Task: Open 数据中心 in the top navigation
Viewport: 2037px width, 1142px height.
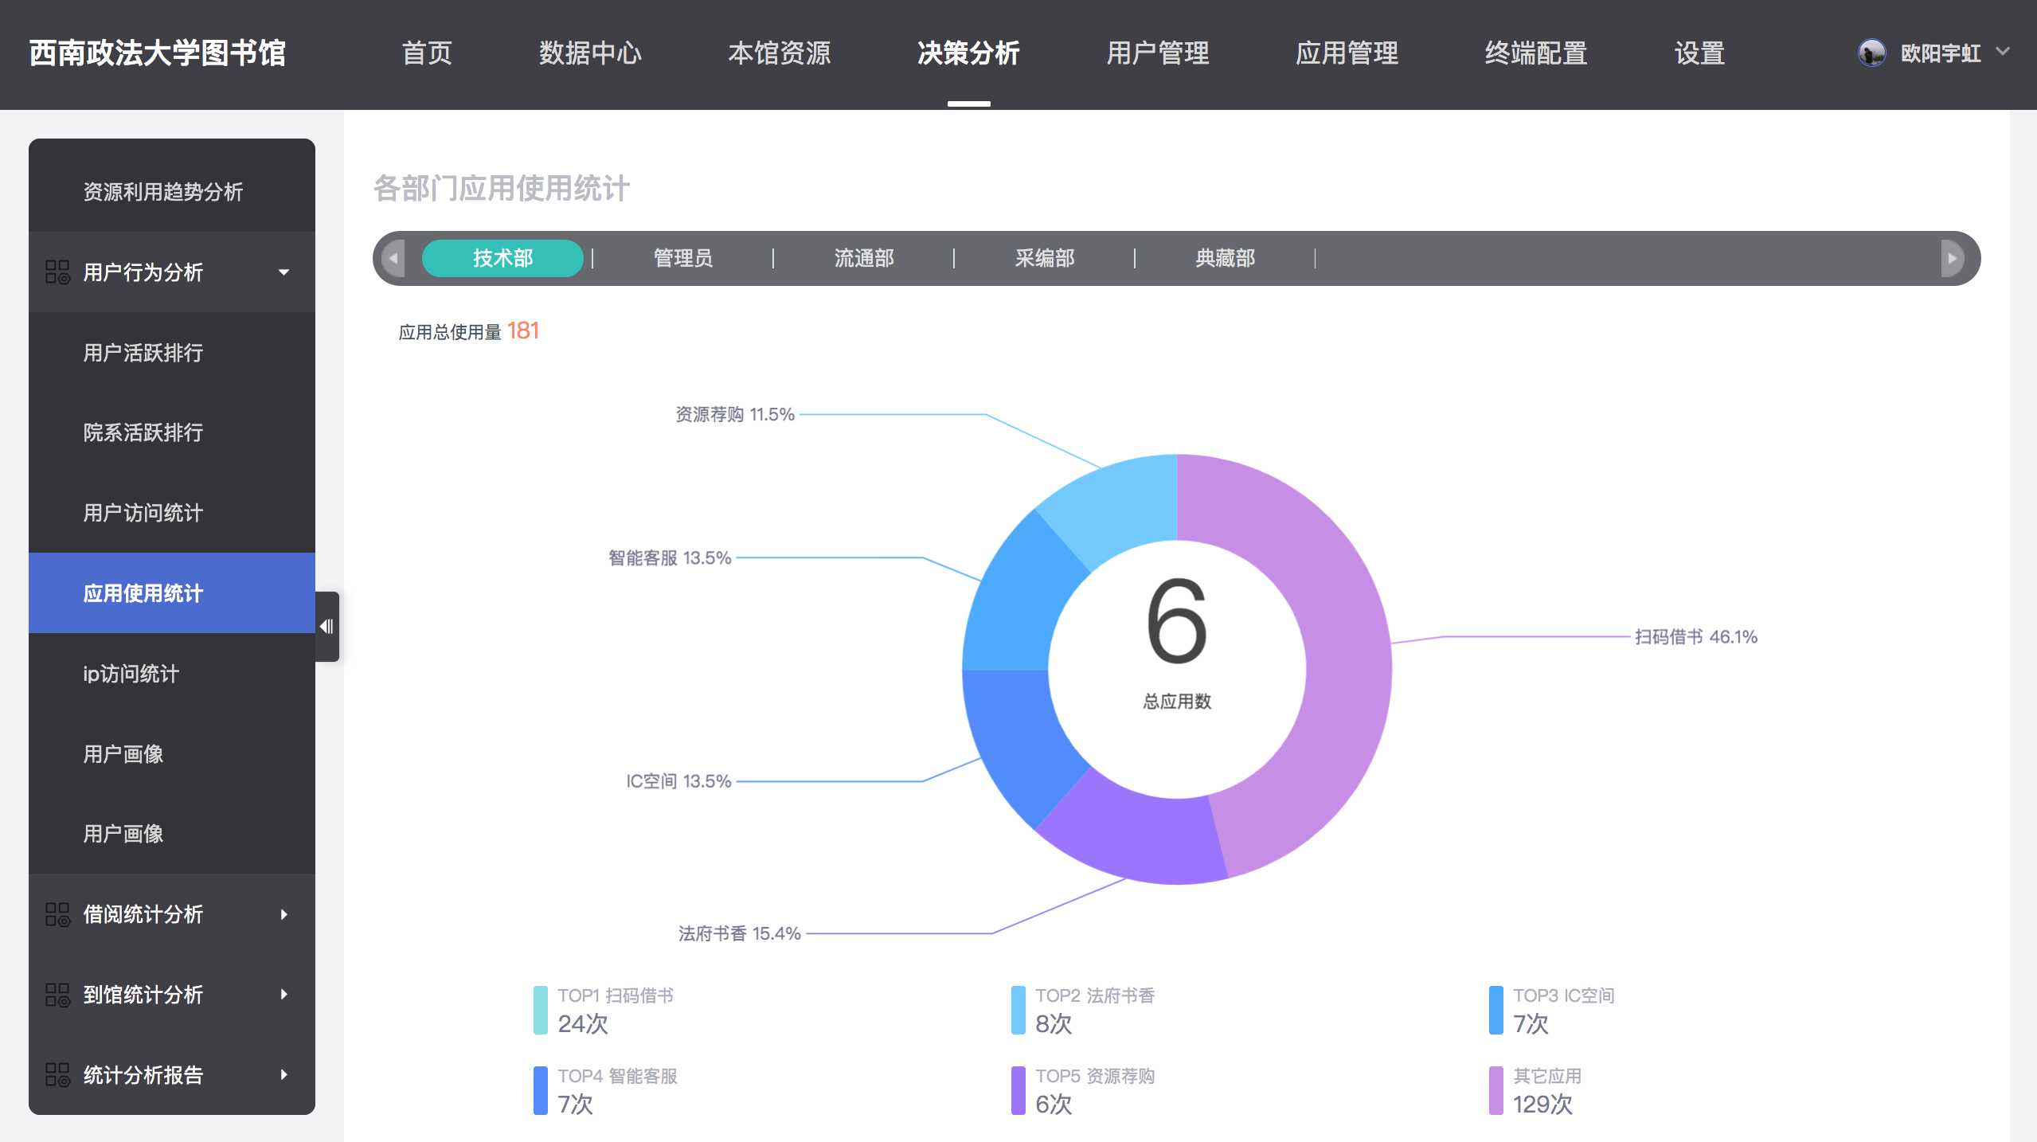Action: click(590, 53)
